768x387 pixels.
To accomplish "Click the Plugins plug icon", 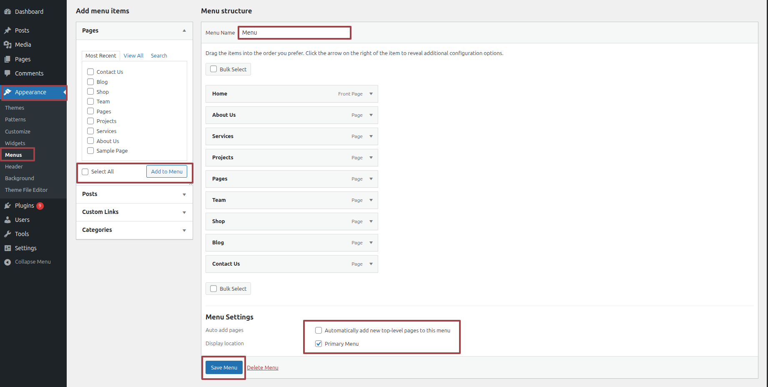I will coord(8,206).
